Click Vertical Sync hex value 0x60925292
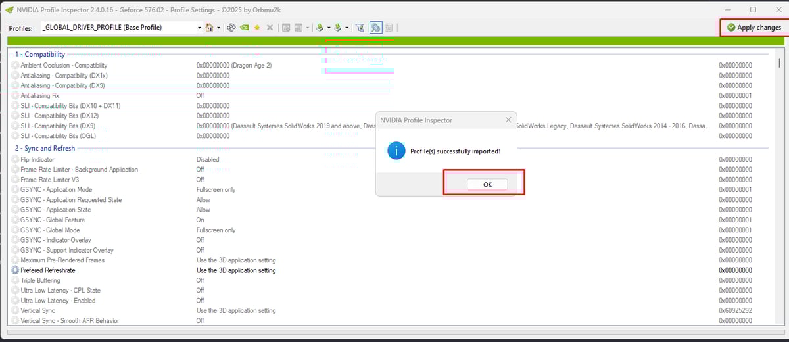Viewport: 789px width, 342px height. (x=735, y=310)
